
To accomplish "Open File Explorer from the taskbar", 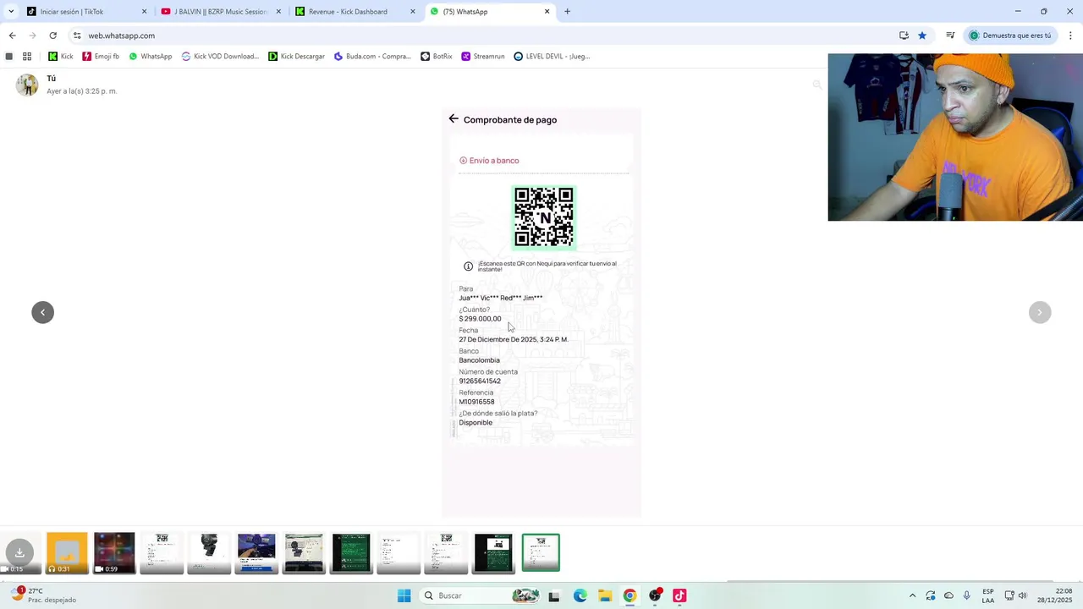I will (605, 595).
